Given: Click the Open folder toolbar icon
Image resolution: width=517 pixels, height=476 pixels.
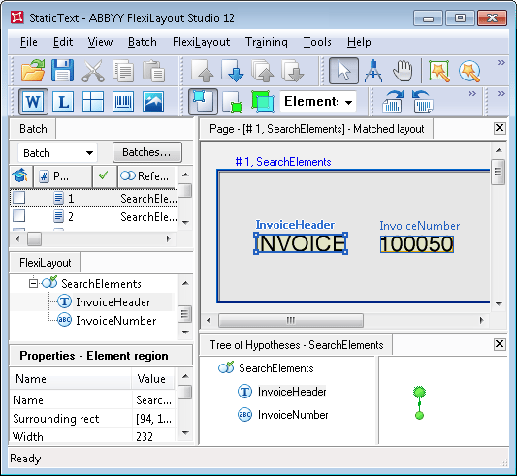Looking at the screenshot, I should point(33,71).
